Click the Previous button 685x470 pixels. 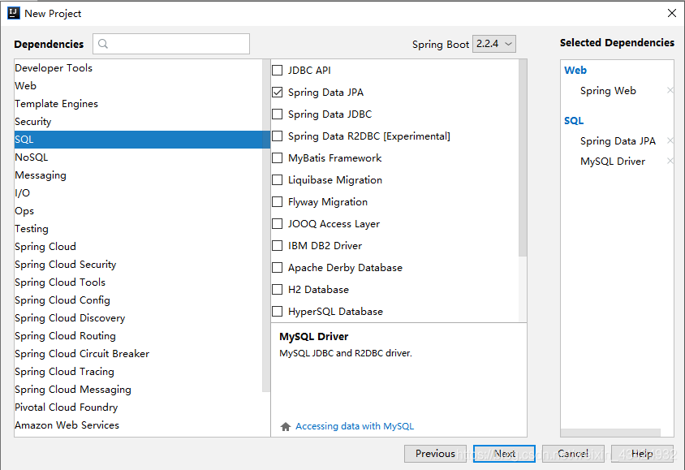coord(435,454)
